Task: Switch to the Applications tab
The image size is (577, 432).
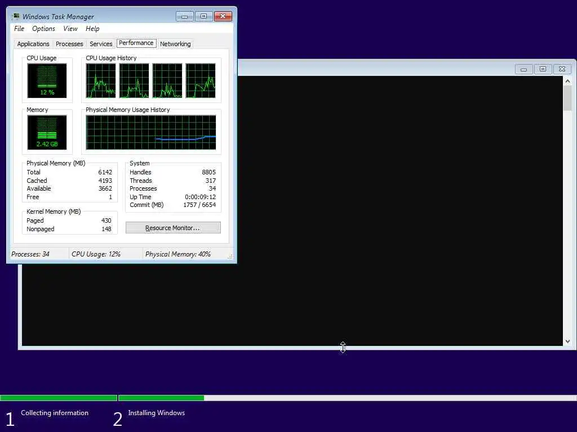Action: [x=33, y=44]
